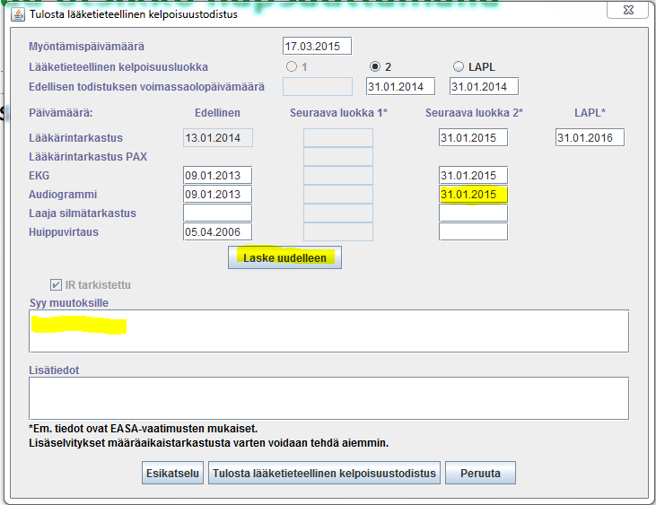Click Lääkärintarkastus Seuraava luokka 1 field

coord(338,137)
